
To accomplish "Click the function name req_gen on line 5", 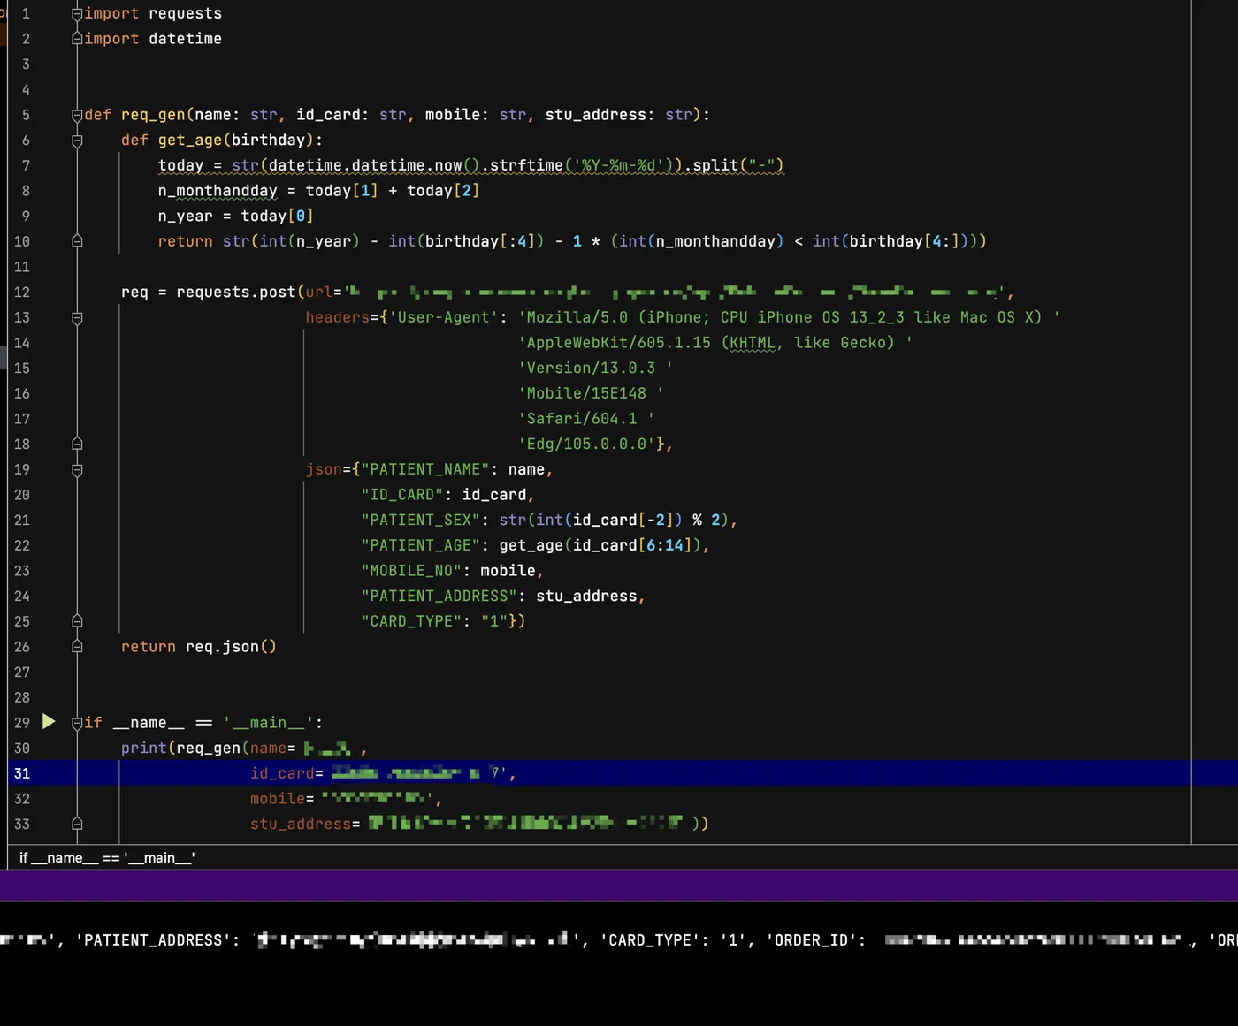I will 154,115.
